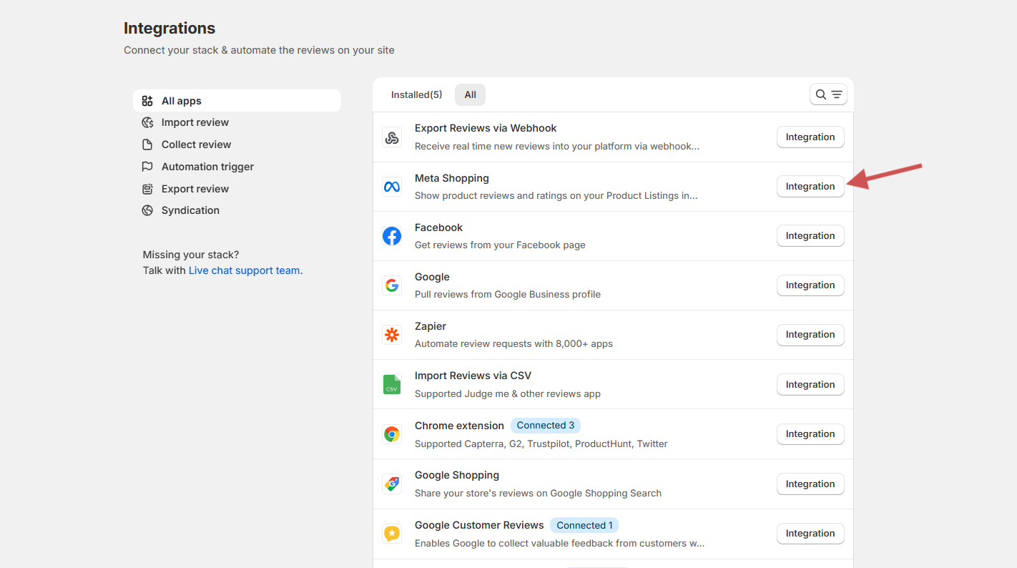This screenshot has width=1017, height=568.
Task: Click the Google Shopping tag icon
Action: point(391,484)
